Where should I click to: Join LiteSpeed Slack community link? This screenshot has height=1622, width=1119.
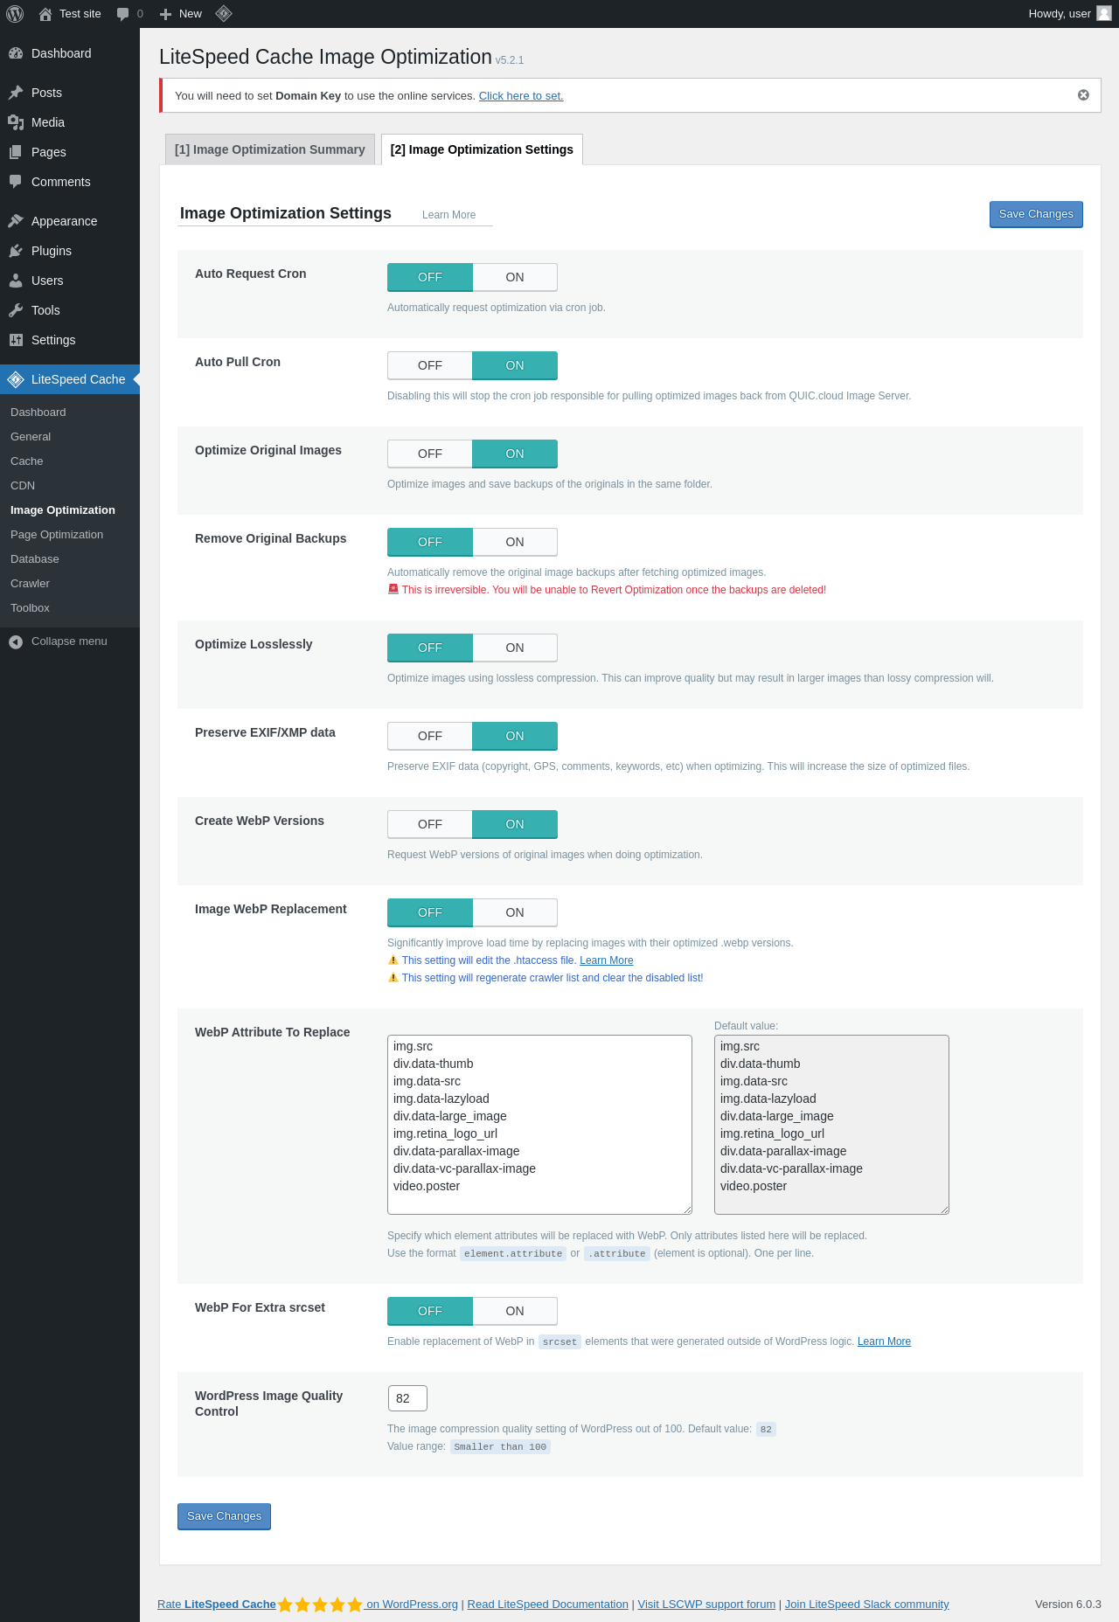pos(866,1605)
